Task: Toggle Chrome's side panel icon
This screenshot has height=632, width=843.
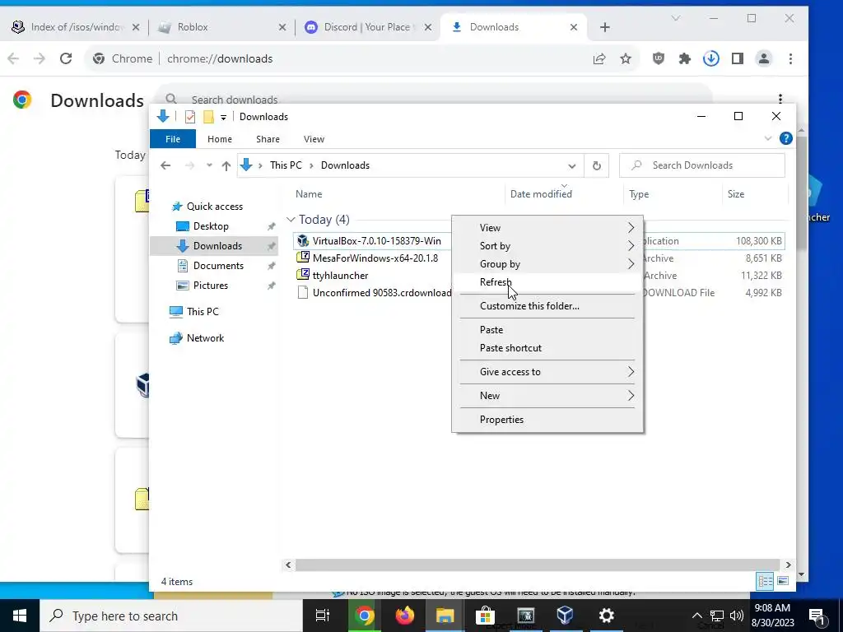Action: coord(737,58)
